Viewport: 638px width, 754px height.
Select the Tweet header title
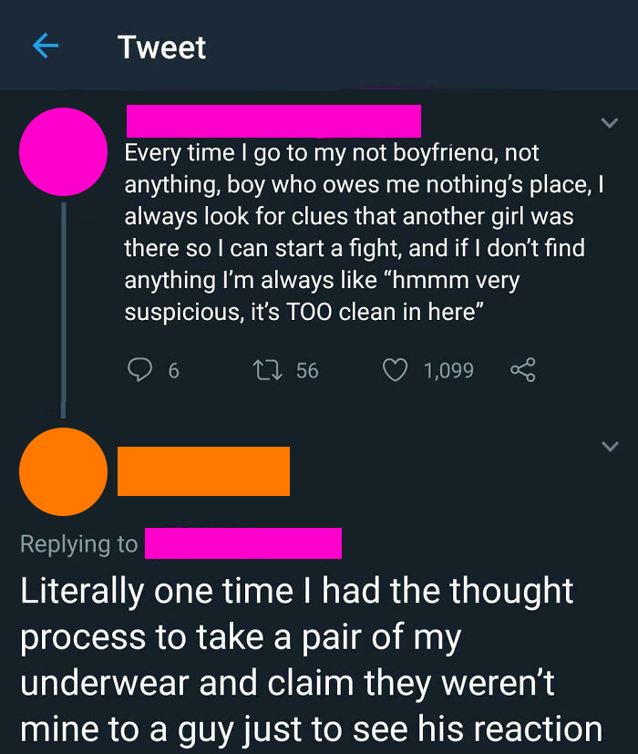(x=161, y=46)
